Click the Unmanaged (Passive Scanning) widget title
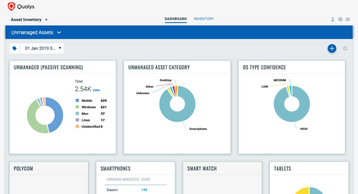 (x=48, y=68)
